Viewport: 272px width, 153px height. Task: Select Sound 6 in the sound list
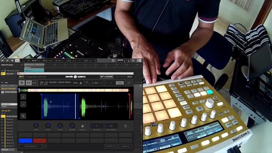tap(9, 131)
